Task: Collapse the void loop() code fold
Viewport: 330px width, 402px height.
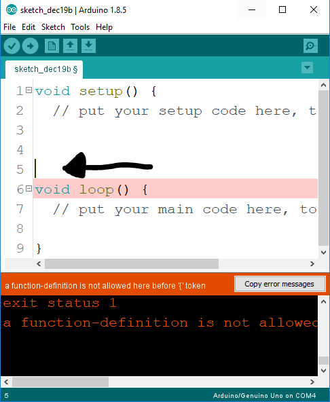Action: 29,189
